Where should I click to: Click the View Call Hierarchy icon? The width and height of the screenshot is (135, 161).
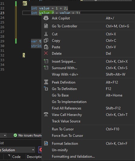pos(46,115)
